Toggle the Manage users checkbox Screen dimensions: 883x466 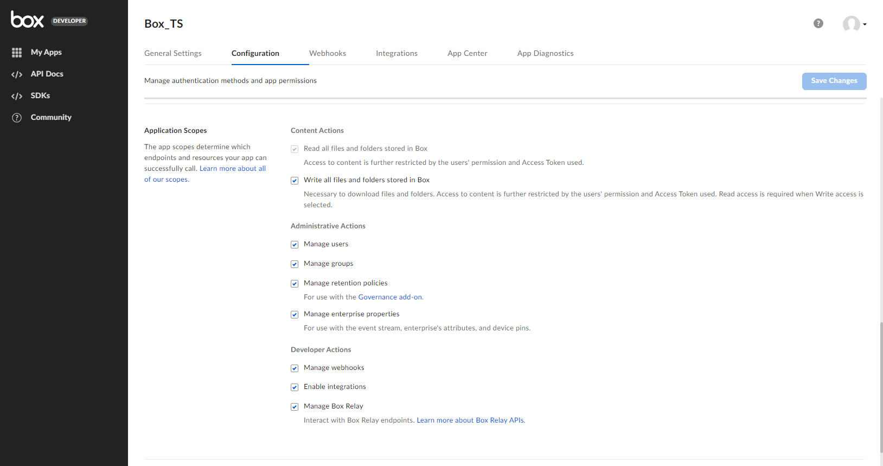(x=295, y=245)
